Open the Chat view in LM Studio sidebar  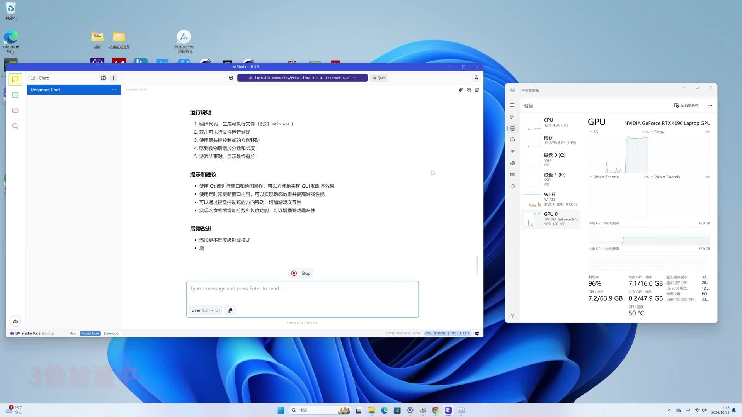click(x=15, y=79)
